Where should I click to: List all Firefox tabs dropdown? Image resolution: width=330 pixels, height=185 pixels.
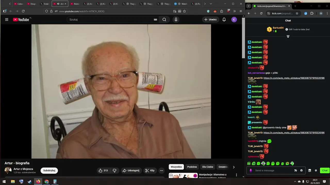point(211,4)
